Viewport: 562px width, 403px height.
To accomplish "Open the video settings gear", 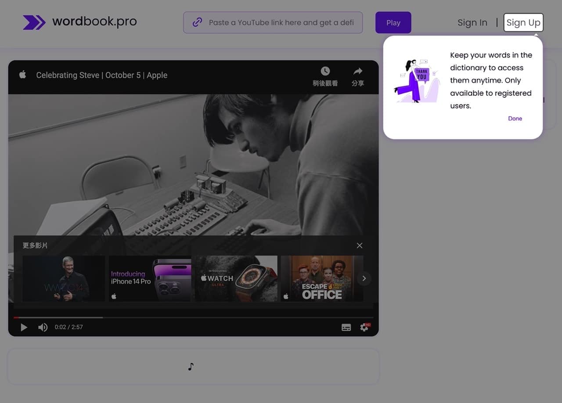I will coord(364,327).
